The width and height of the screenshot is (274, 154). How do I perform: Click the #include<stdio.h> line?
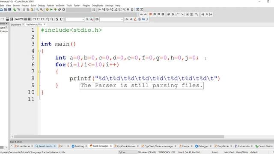coord(71,30)
